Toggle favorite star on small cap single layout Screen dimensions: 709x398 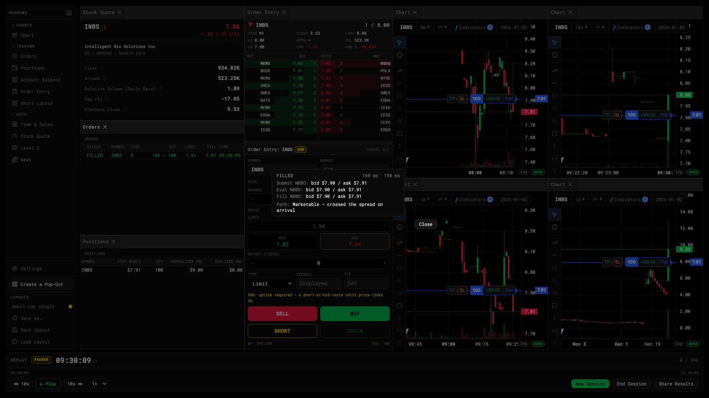click(x=70, y=307)
